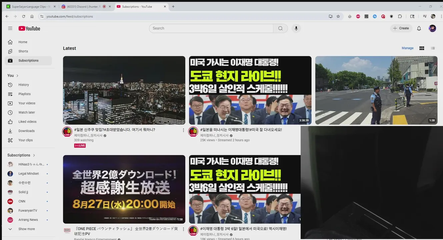Open site information icon in address bar

pyautogui.click(x=42, y=16)
